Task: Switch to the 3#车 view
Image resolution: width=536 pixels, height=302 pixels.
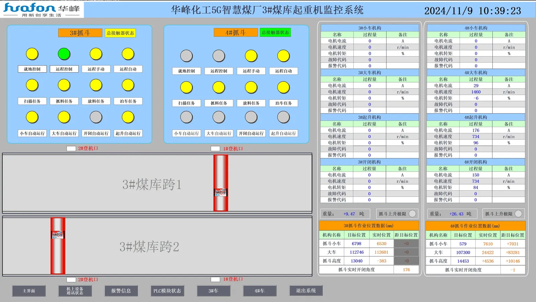Action: coord(213,291)
